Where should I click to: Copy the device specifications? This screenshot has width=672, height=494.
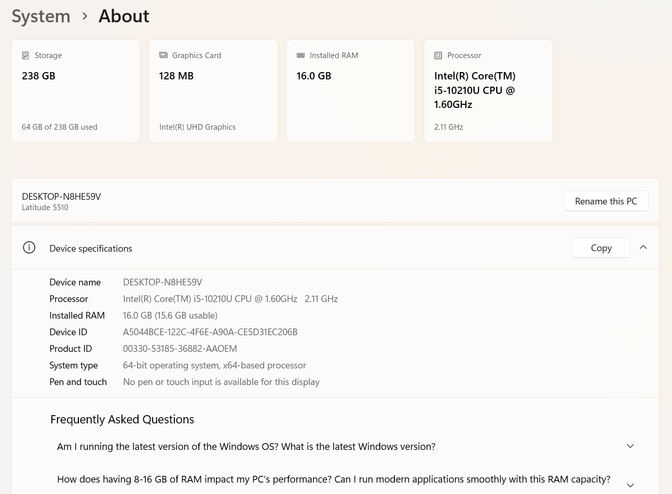pos(601,248)
